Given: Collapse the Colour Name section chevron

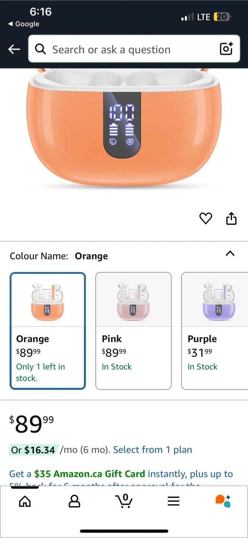Looking at the screenshot, I should (x=230, y=254).
